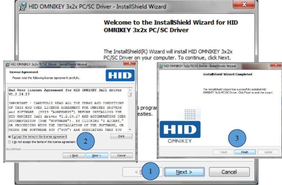Select "I do not accept the terms" option
This screenshot has height=185, width=282.
pos(9,142)
